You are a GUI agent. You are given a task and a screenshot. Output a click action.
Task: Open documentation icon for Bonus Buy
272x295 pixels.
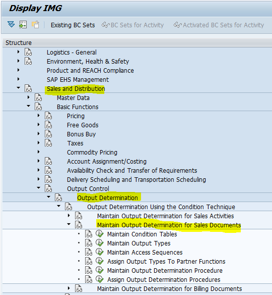pos(48,134)
